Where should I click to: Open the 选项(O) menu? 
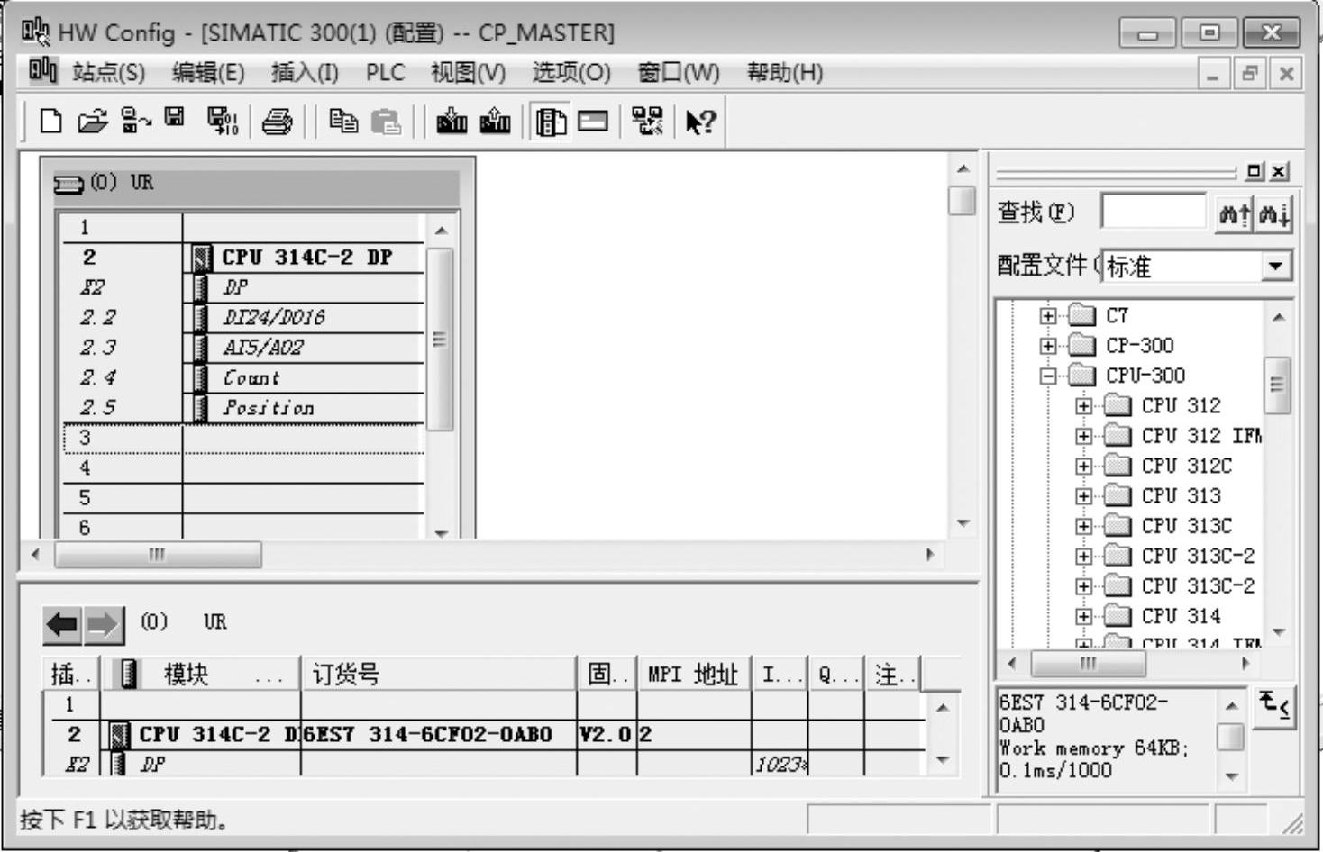click(x=571, y=72)
